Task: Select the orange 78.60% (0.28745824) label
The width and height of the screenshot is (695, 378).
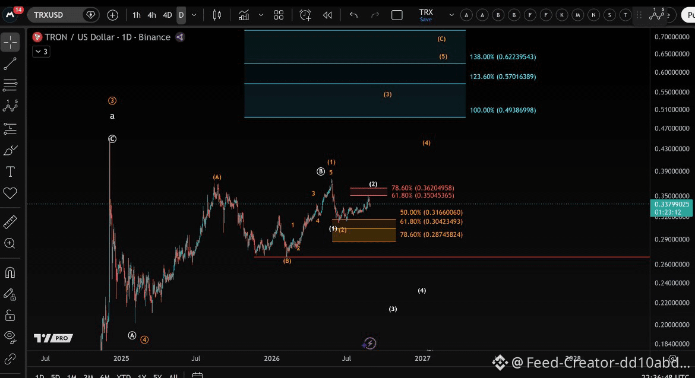Action: click(x=431, y=234)
